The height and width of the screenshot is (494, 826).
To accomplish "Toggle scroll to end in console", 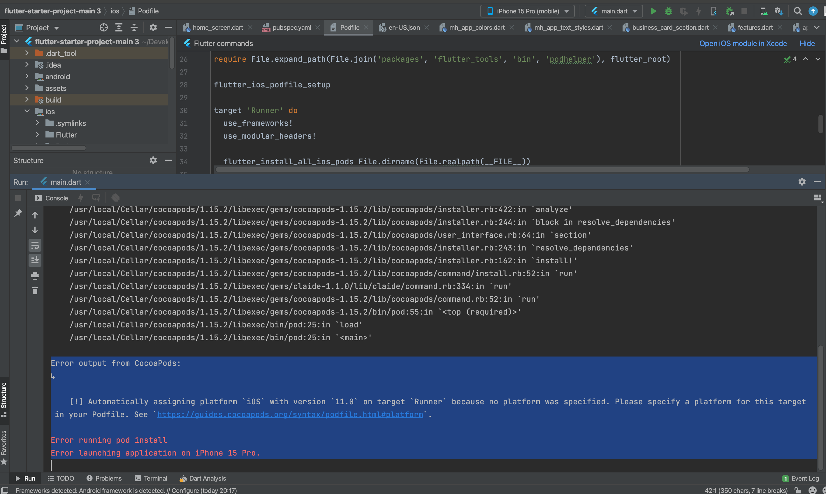I will [x=35, y=260].
